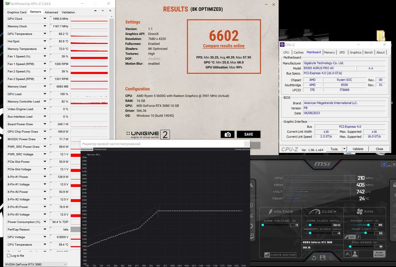Click GPU-Z title bar app icon
This screenshot has width=396, height=267.
tap(7, 4)
